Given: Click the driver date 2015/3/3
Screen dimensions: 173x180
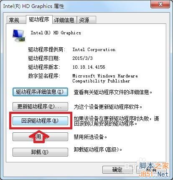Looking at the screenshot, I should click(82, 58).
